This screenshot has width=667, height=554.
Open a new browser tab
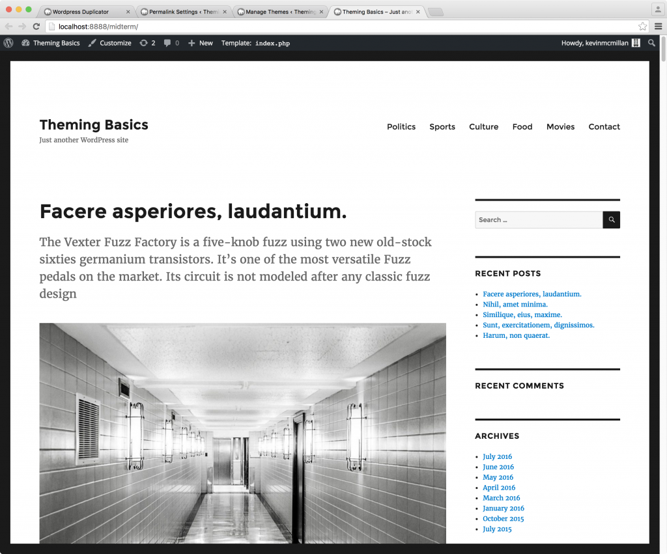pyautogui.click(x=436, y=12)
